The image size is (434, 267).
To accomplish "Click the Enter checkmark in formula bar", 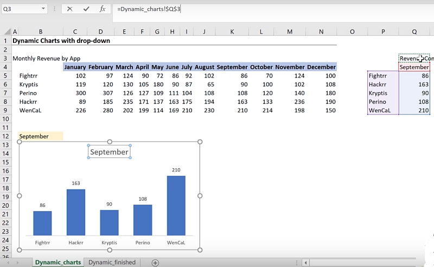I will pos(85,9).
